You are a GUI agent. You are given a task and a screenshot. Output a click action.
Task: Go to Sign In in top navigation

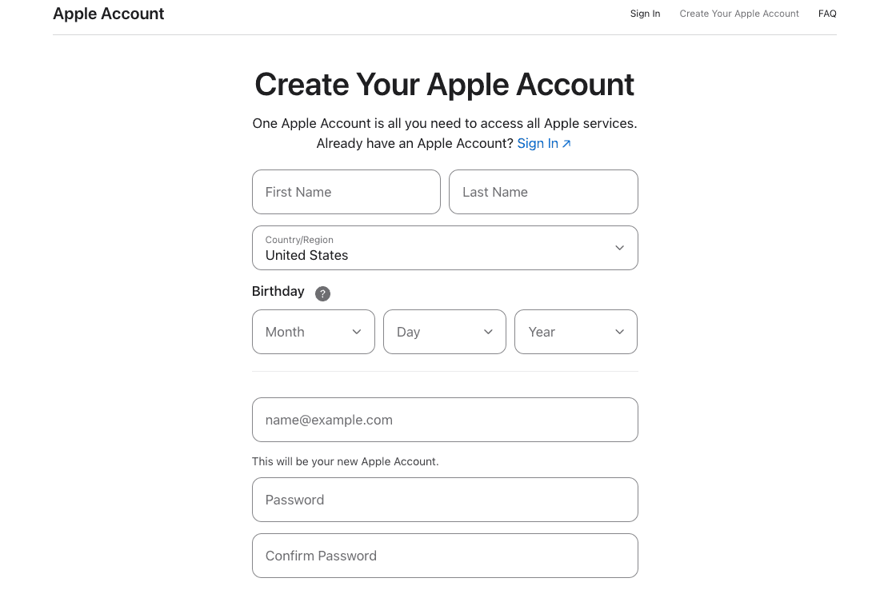click(645, 14)
